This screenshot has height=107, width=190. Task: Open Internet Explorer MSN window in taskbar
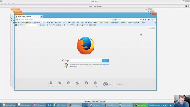[x=60, y=105]
